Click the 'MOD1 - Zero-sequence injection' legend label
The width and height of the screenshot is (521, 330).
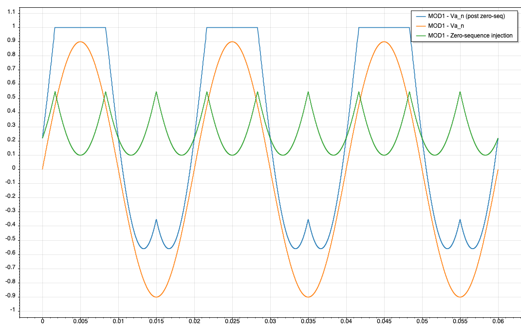tap(470, 36)
